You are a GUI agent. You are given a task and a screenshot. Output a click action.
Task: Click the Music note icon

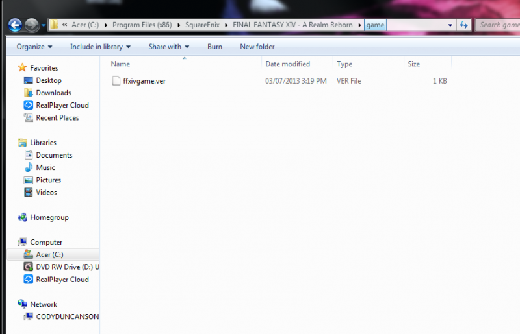click(29, 167)
